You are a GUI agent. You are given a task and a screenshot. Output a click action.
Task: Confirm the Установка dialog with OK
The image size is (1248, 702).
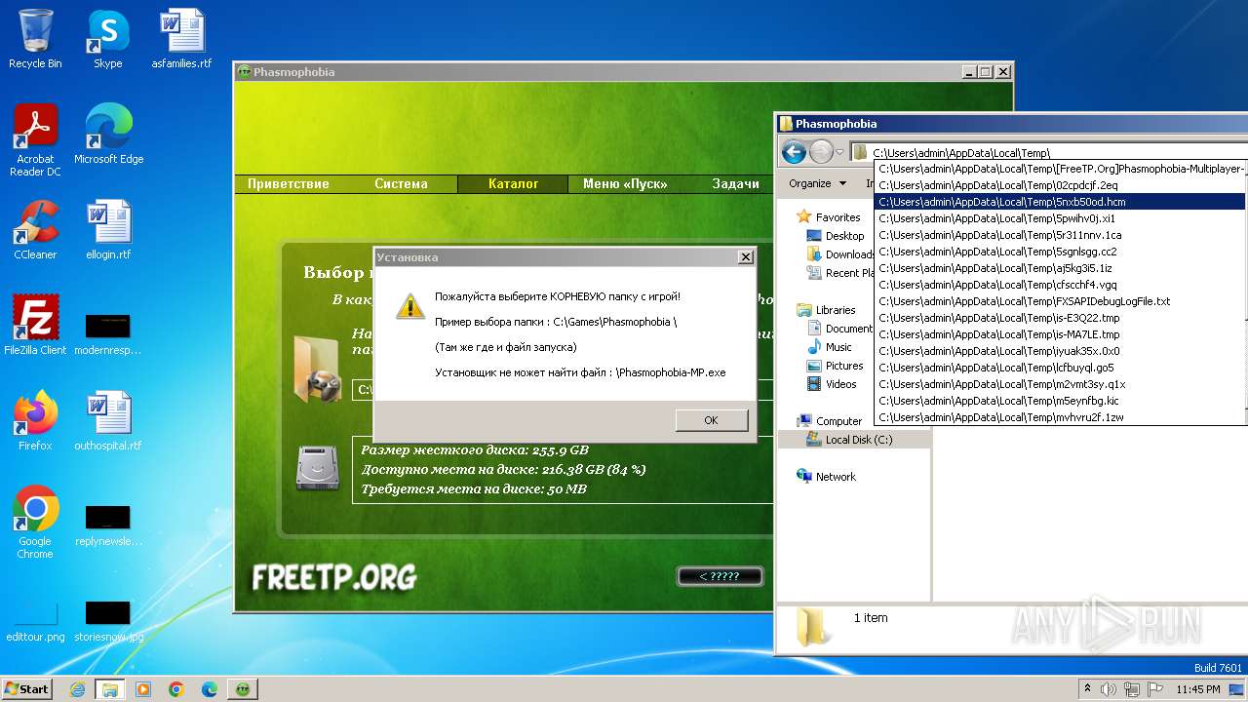[x=711, y=420]
